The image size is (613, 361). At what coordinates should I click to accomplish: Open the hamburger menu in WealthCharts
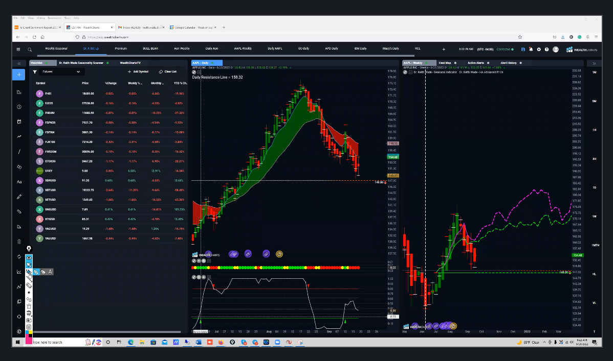pos(18,49)
